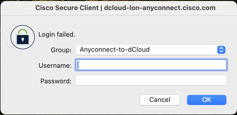Click into the Password input field
Viewport: 237px width, 115px height.
pyautogui.click(x=151, y=80)
